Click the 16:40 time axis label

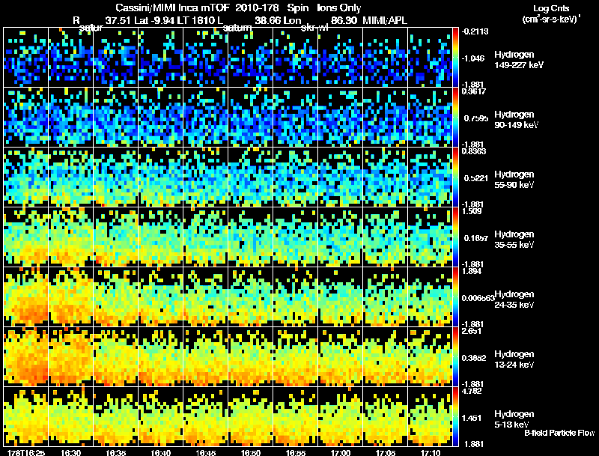tap(161, 453)
